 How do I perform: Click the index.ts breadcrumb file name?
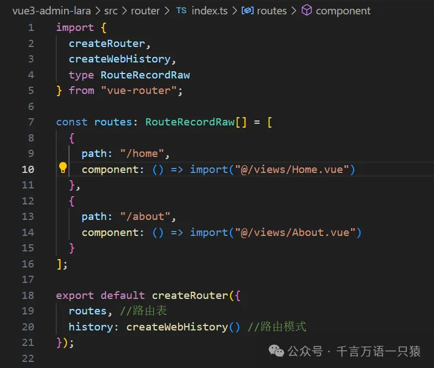pyautogui.click(x=209, y=11)
